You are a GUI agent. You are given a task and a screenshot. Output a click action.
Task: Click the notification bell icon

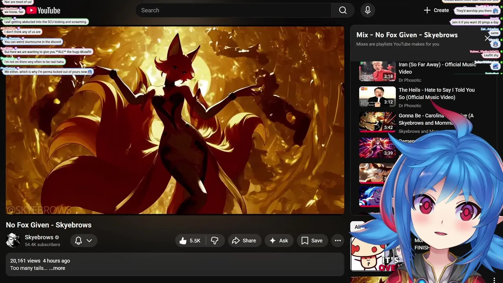(x=78, y=241)
